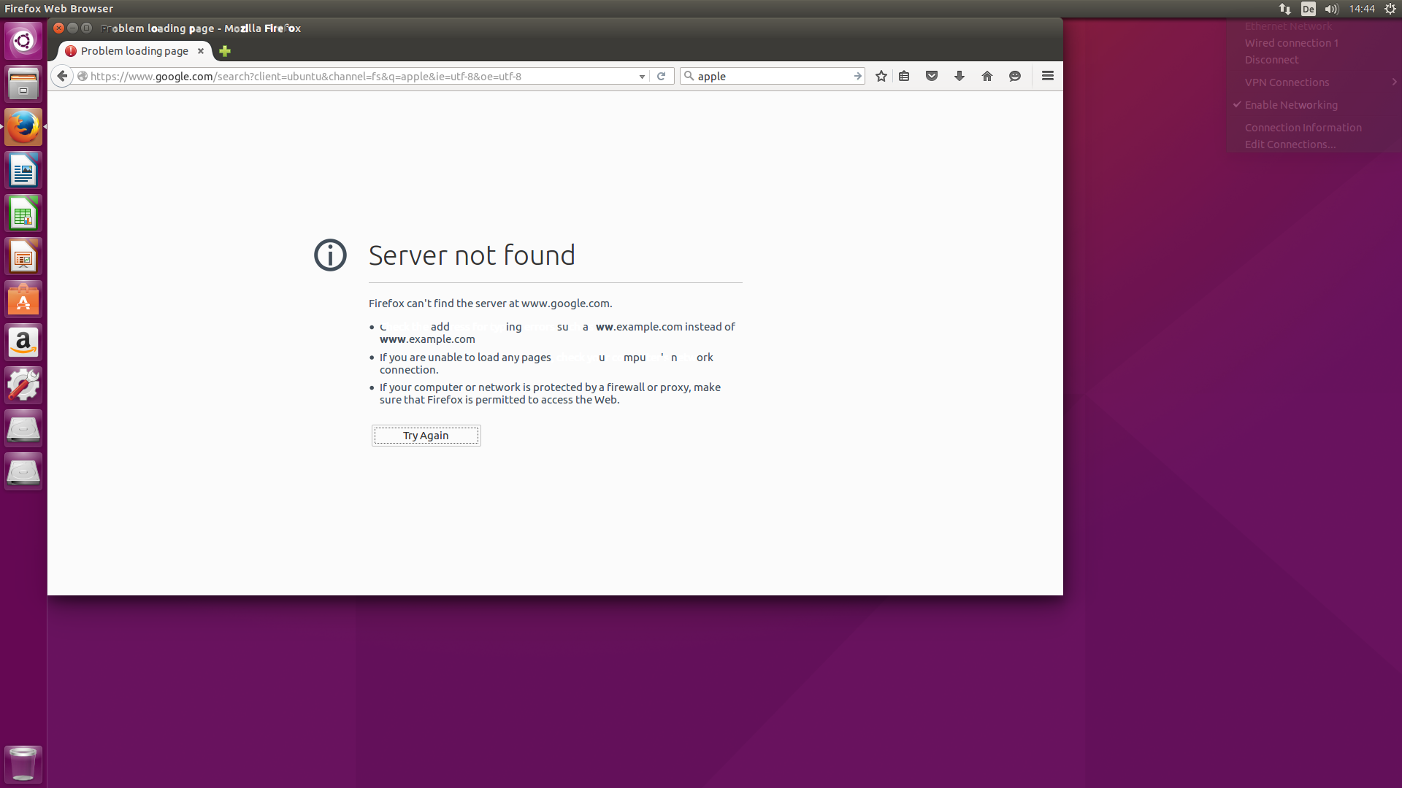This screenshot has height=788, width=1402.
Task: Select Disconnect in the network menu
Action: point(1271,60)
